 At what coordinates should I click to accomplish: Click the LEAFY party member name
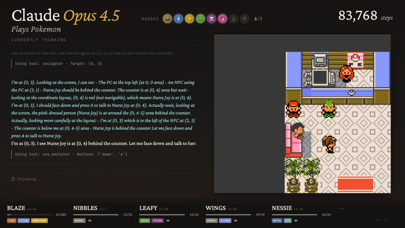point(148,208)
